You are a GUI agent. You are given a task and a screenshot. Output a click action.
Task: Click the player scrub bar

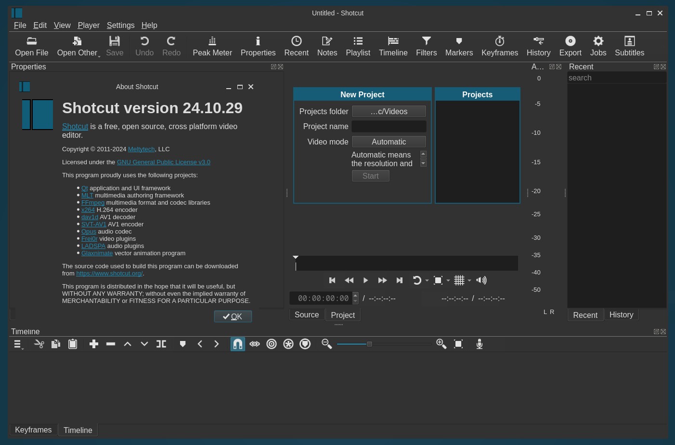[x=406, y=263]
